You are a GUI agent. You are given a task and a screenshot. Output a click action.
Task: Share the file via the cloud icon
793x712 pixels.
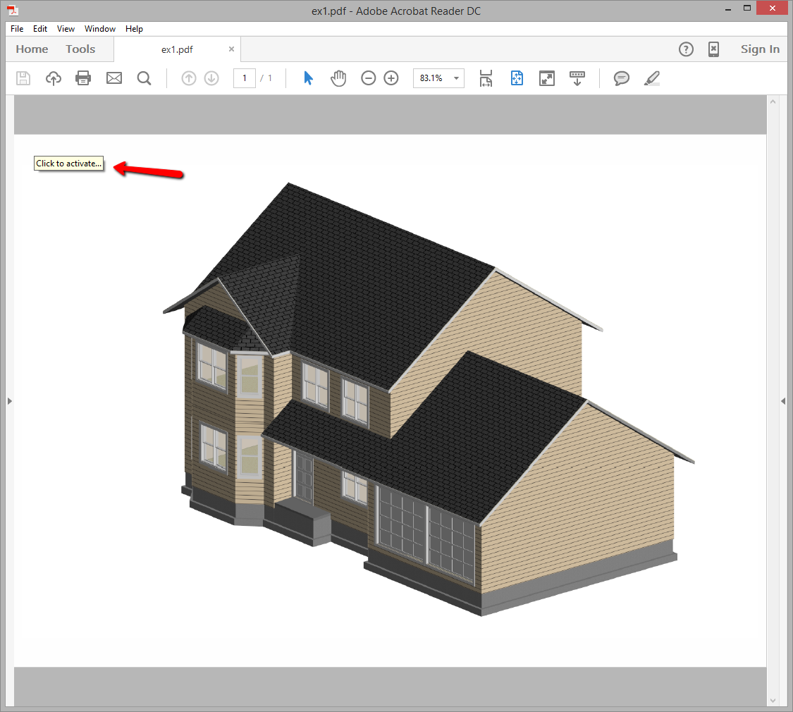pos(54,78)
